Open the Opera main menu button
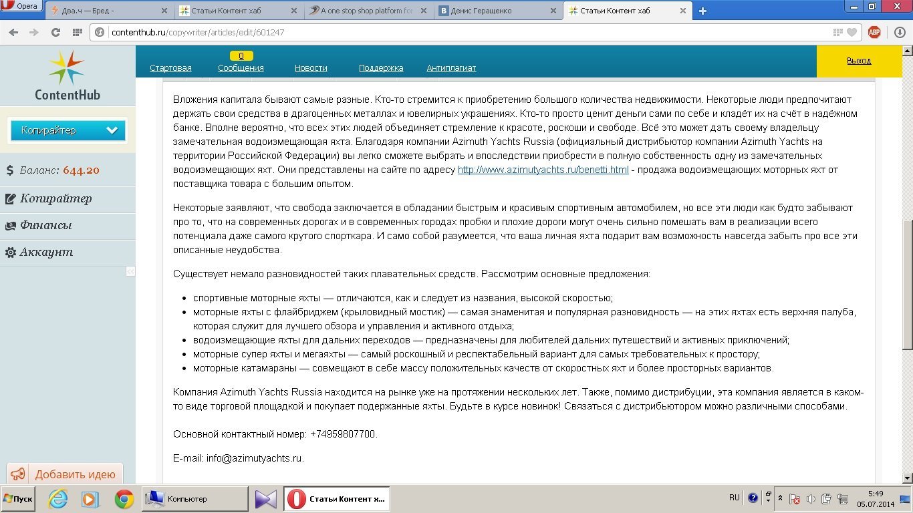The height and width of the screenshot is (513, 913). click(21, 6)
